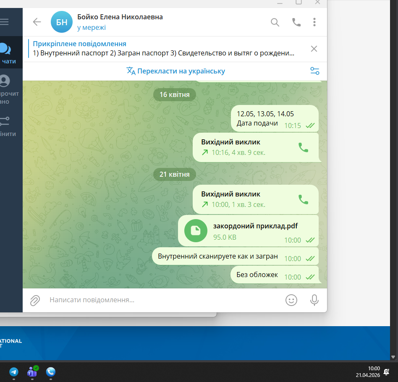Click the у мережі online status

coord(92,27)
